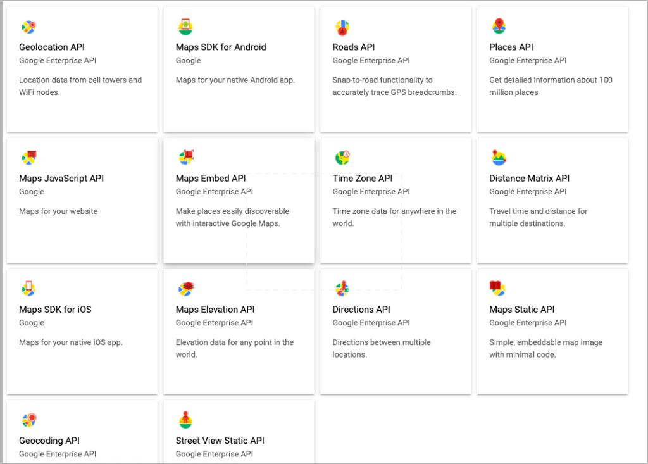The width and height of the screenshot is (648, 464).
Task: Click the Distance Matrix API icon
Action: pos(499,158)
